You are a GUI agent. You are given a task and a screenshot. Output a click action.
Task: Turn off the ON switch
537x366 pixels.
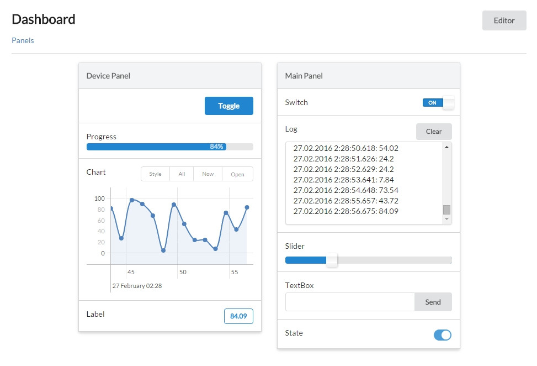[438, 103]
